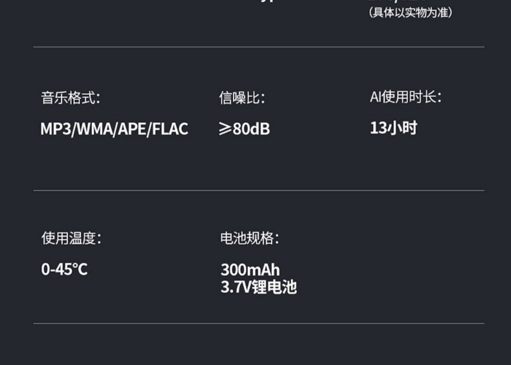Select the 0-45°C value
The width and height of the screenshot is (511, 365).
(64, 269)
